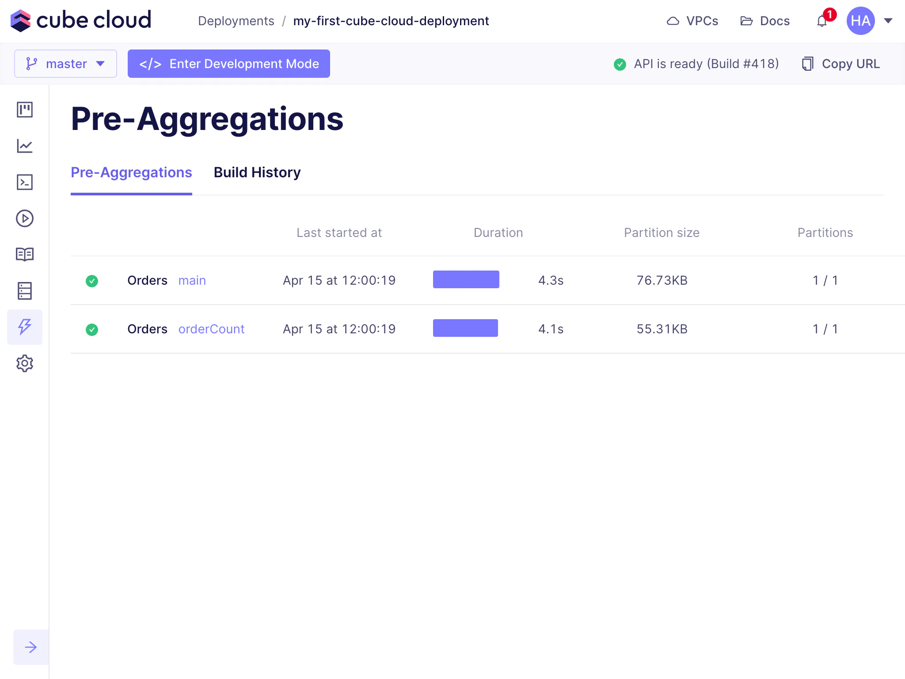Click Enter Development Mode button
905x679 pixels.
(229, 64)
